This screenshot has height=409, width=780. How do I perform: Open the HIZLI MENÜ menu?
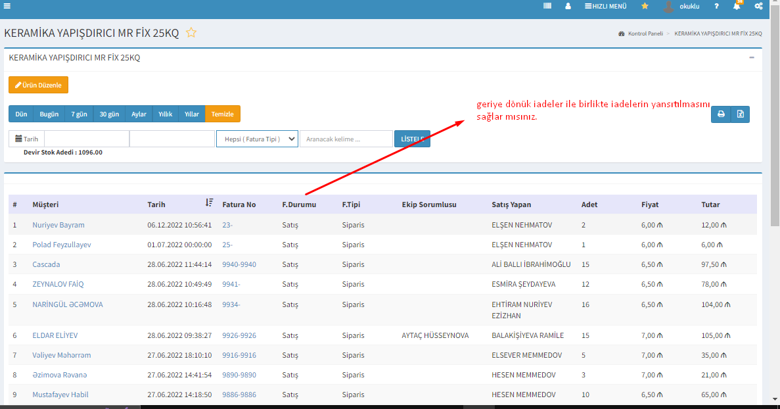point(605,6)
